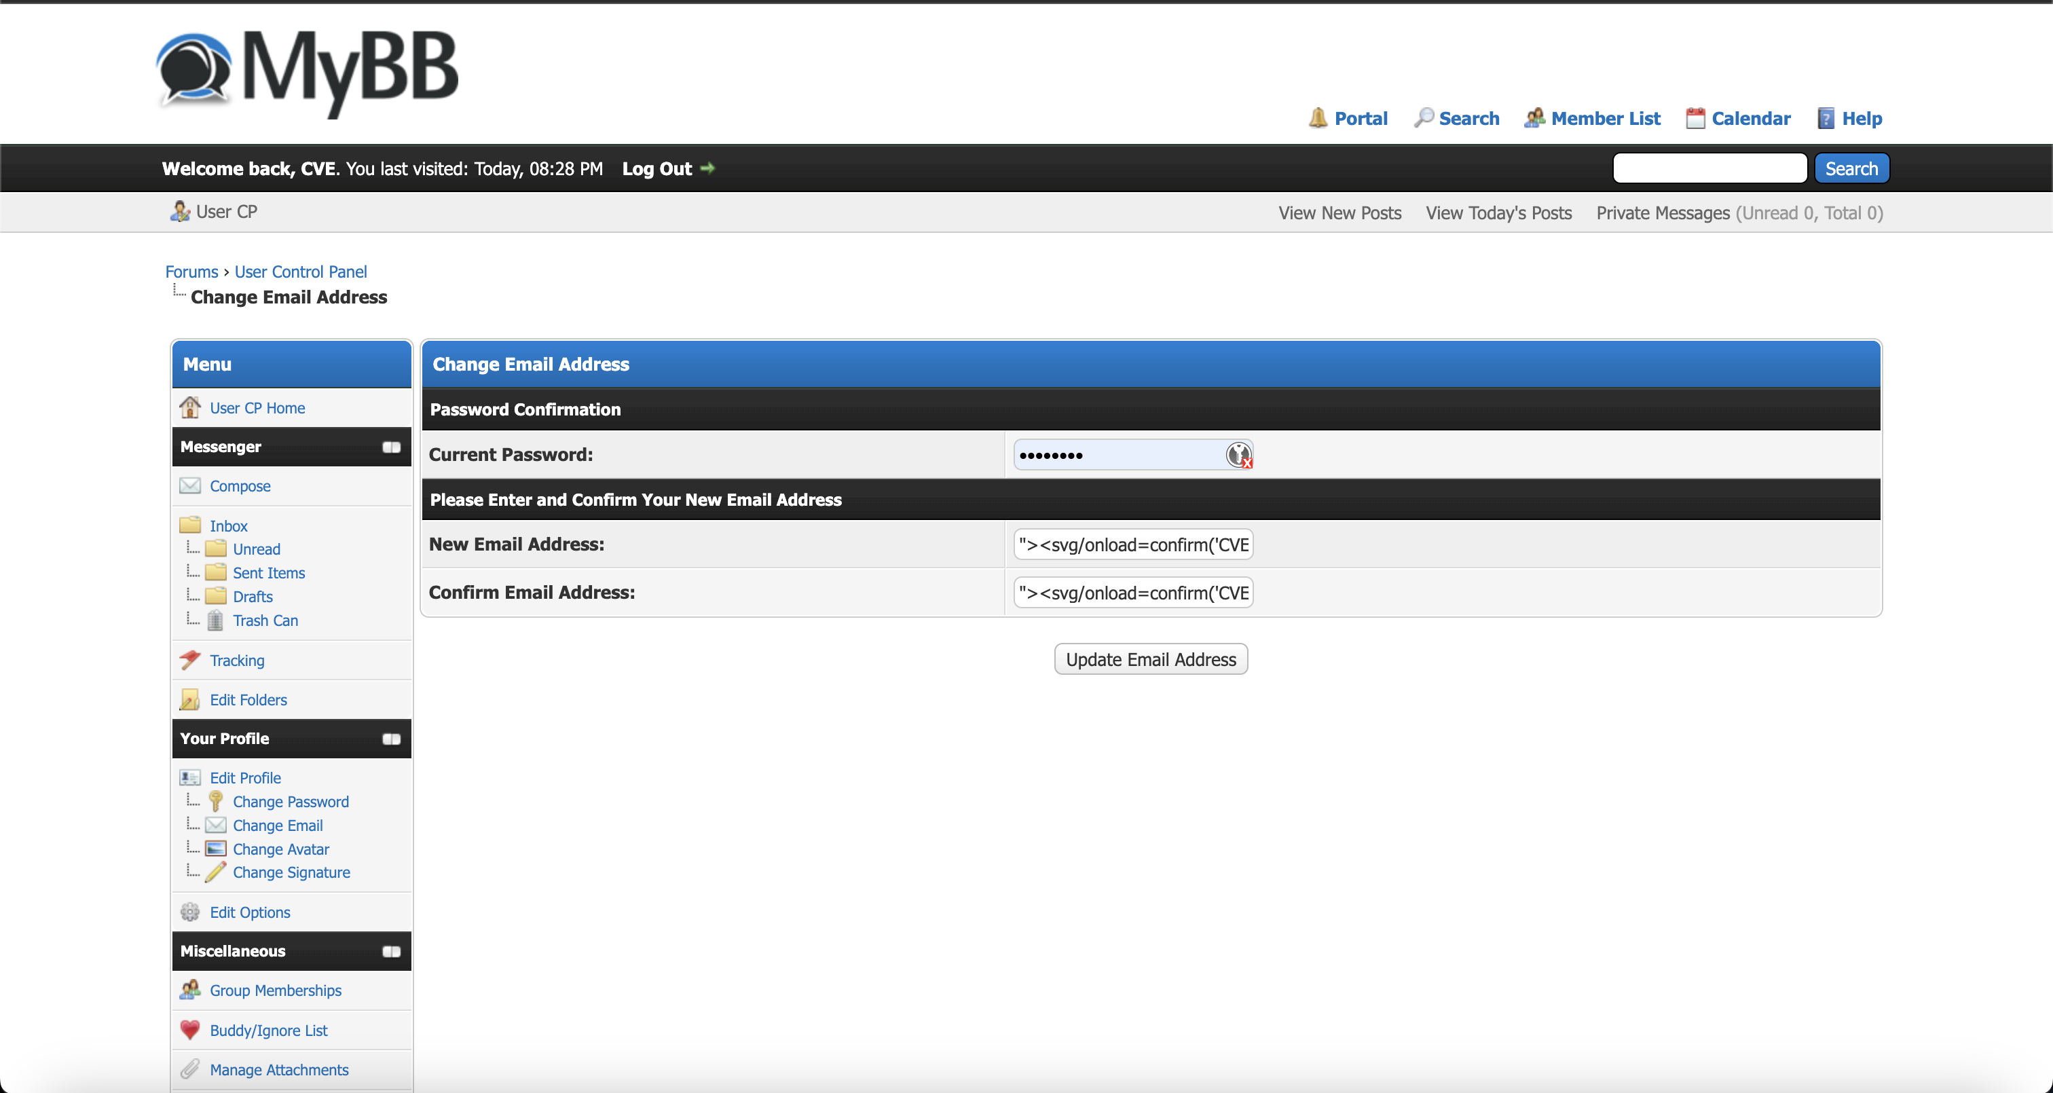Open the Change Signature link
The width and height of the screenshot is (2053, 1093).
[x=291, y=872]
